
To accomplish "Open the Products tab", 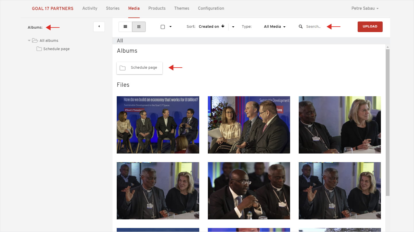I will [157, 8].
